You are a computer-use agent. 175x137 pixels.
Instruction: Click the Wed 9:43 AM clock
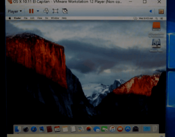[146, 18]
